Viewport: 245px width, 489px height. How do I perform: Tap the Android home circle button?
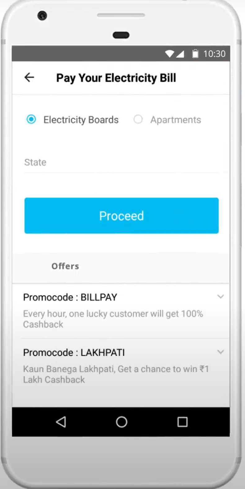[122, 422]
